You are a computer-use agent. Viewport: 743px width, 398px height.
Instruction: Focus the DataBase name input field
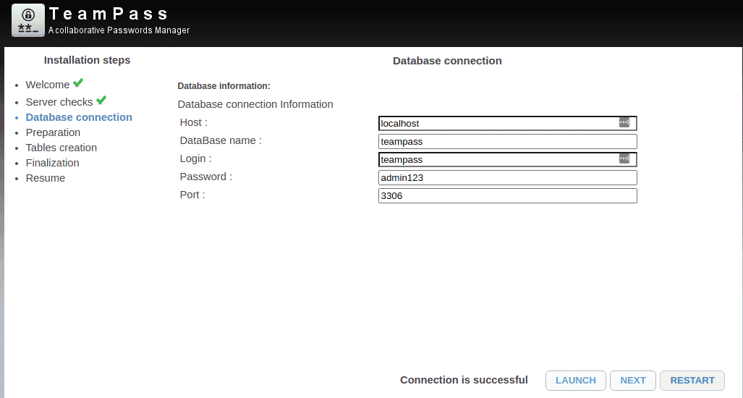[x=507, y=141]
